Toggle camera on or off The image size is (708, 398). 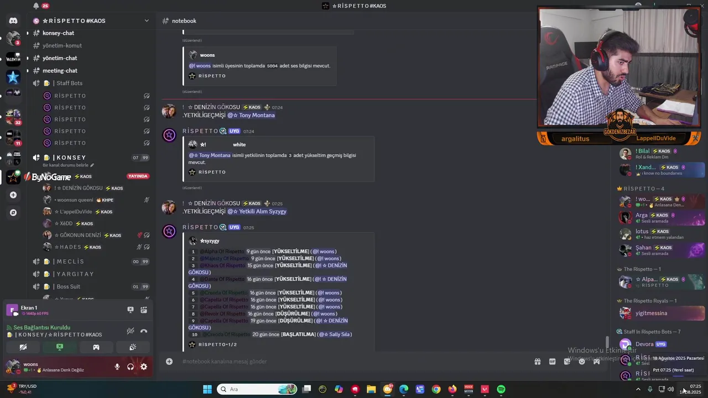(x=23, y=347)
